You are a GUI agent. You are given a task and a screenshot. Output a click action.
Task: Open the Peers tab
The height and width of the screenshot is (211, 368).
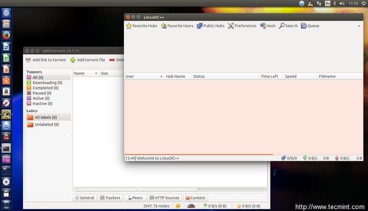click(x=134, y=198)
